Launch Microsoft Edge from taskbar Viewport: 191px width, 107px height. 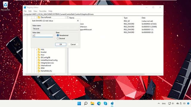[99, 103]
